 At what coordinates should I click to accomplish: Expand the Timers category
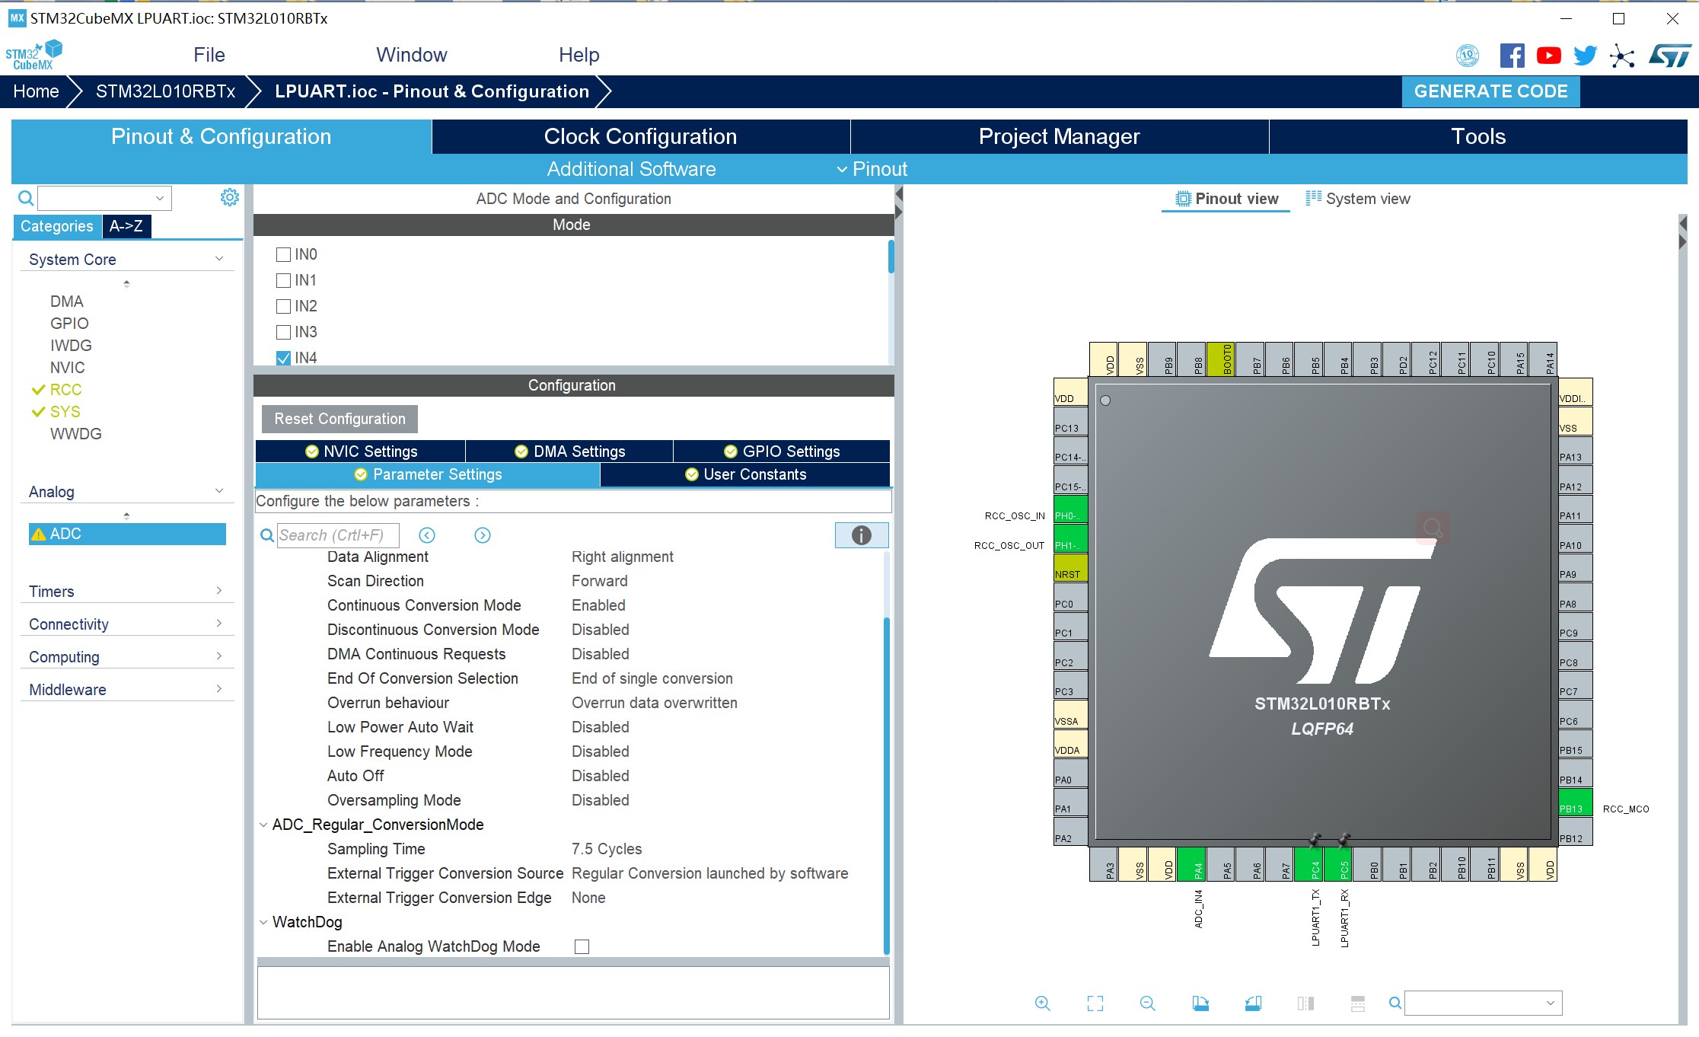click(220, 590)
